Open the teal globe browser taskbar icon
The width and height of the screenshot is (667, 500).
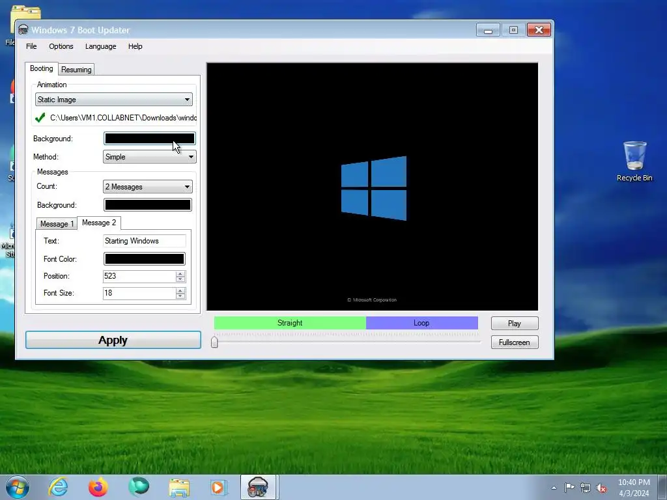139,487
